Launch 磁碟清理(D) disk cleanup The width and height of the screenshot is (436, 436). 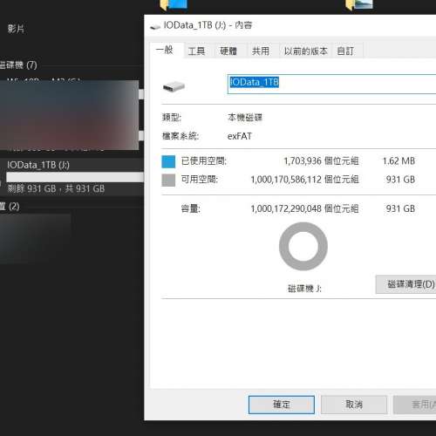click(406, 284)
